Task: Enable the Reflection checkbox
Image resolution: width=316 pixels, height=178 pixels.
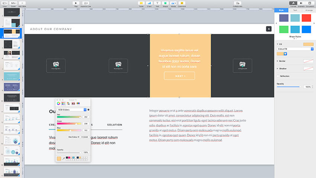Action: click(x=278, y=76)
